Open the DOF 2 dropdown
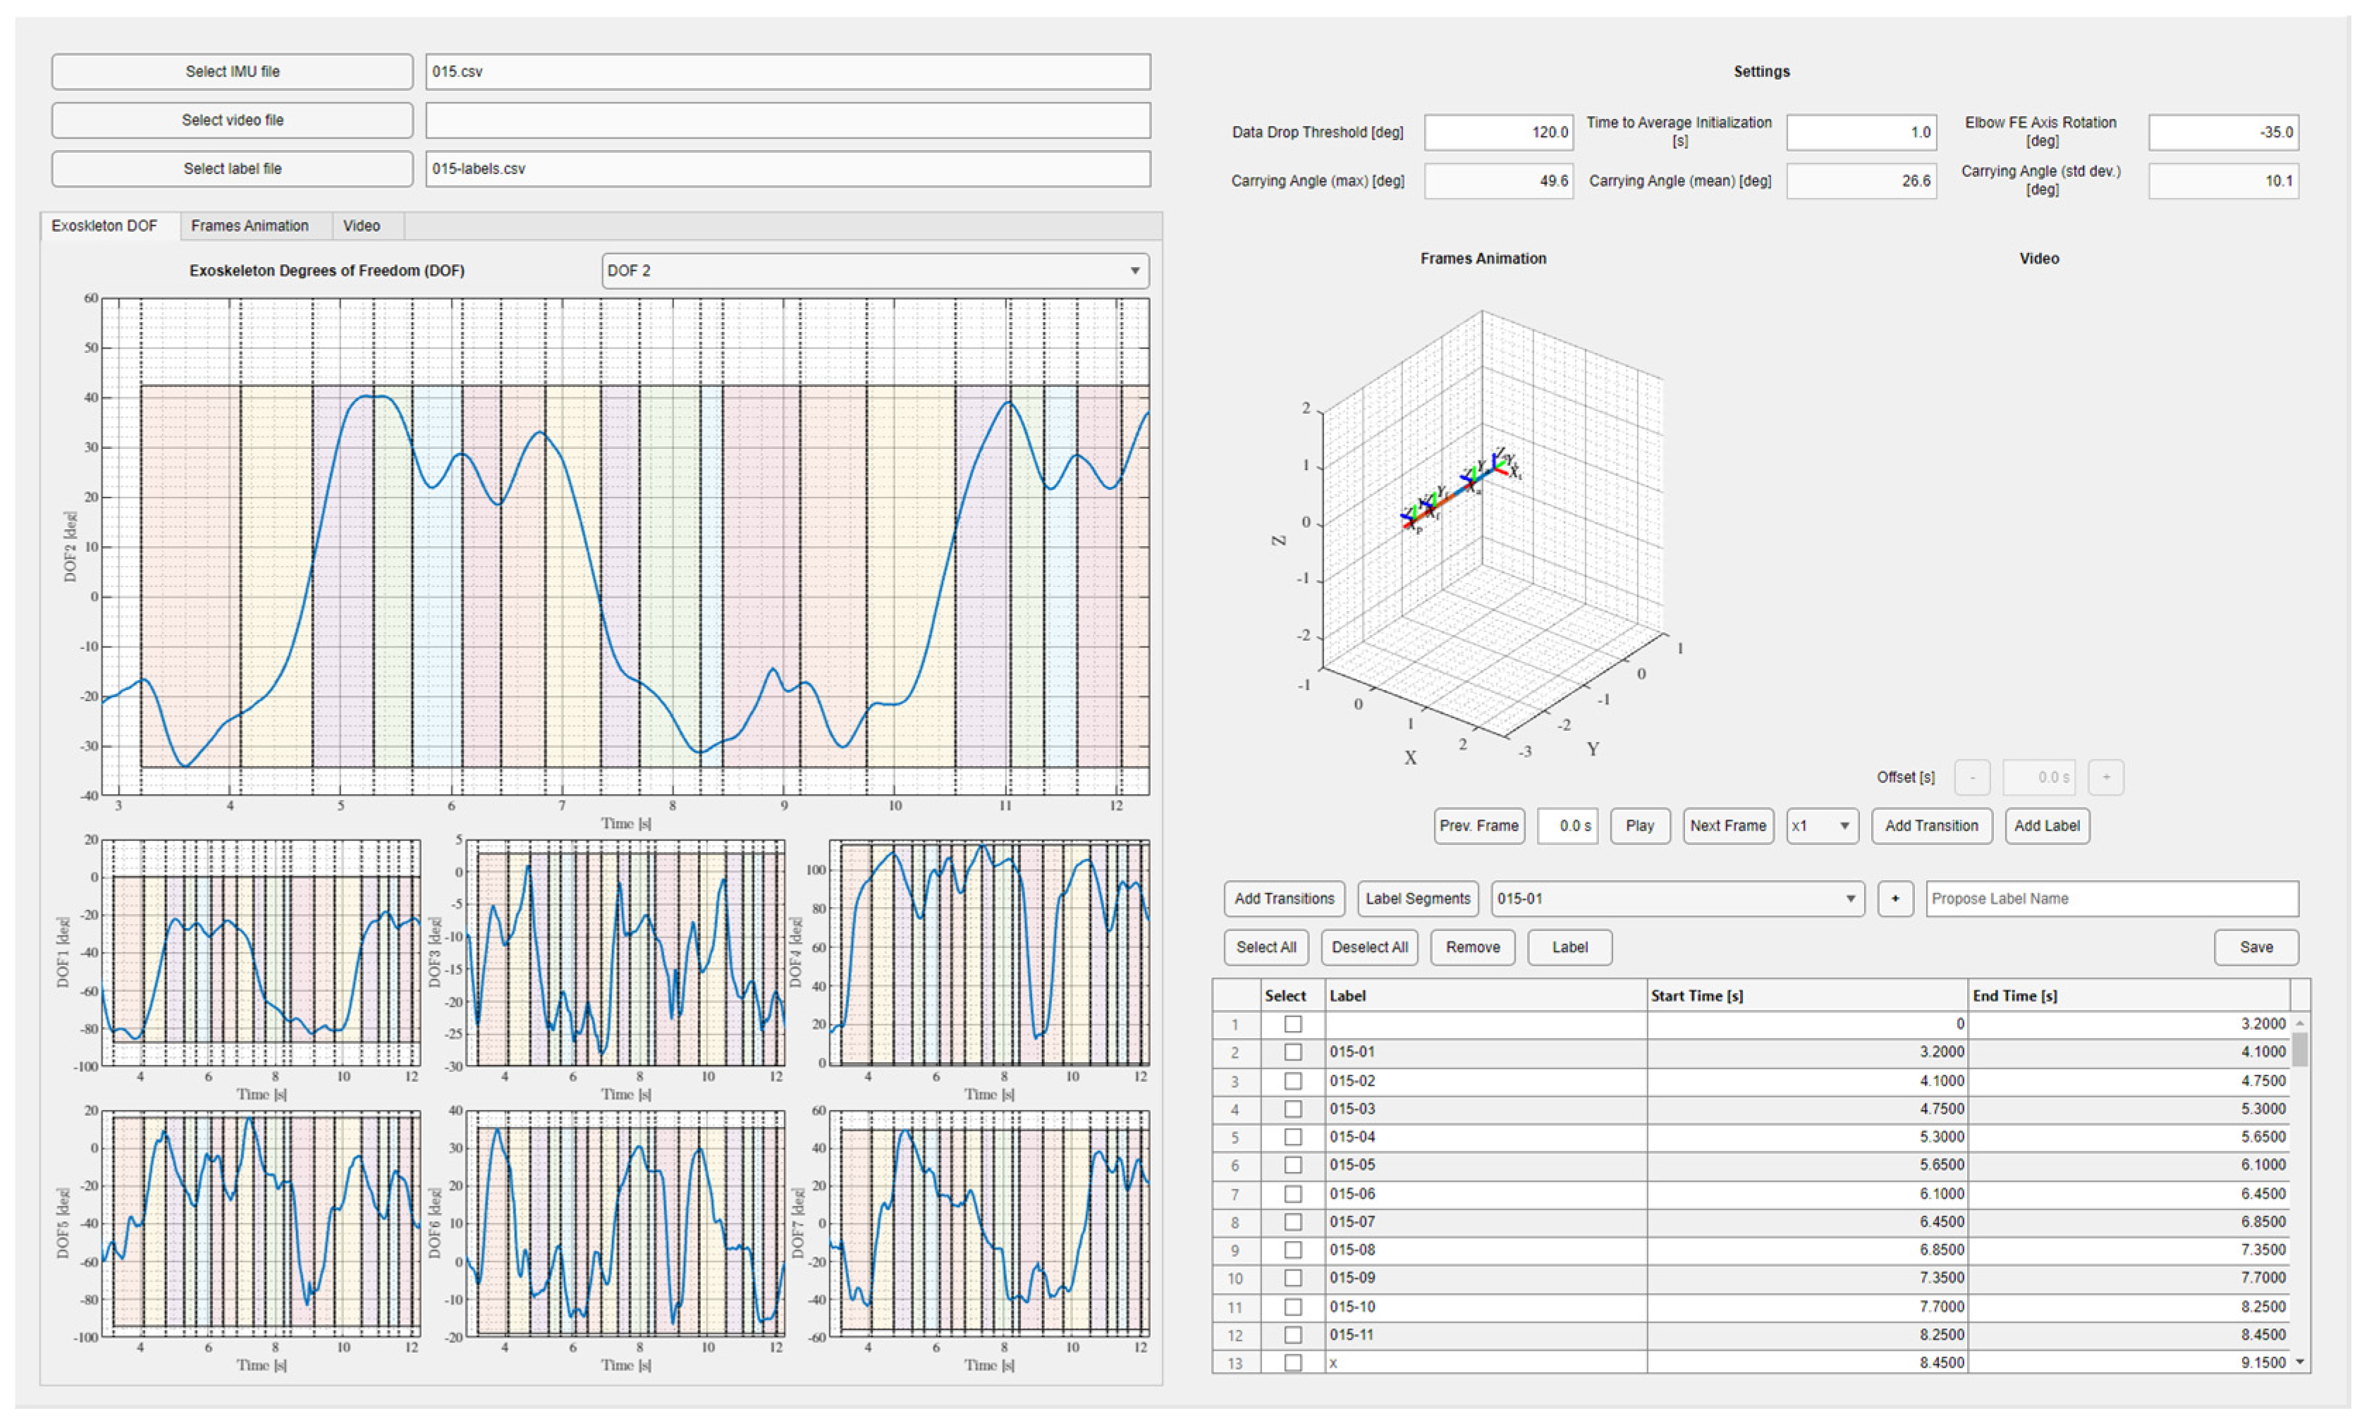 click(874, 271)
